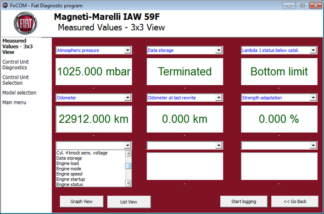324x214 pixels.
Task: Click the parameter list scrollbar thumb
Action: click(x=128, y=166)
